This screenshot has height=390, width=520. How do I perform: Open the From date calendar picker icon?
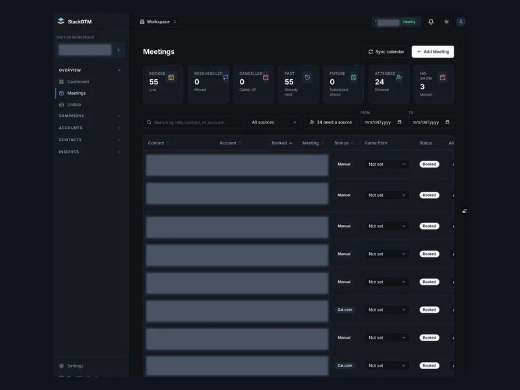click(399, 122)
